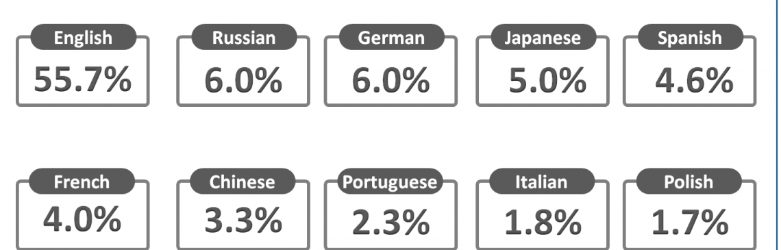Click the Polish label pill
This screenshot has width=781, height=250.
pos(689,182)
